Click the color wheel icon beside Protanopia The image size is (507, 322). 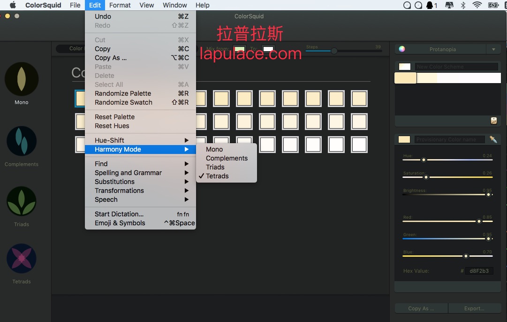pyautogui.click(x=402, y=49)
